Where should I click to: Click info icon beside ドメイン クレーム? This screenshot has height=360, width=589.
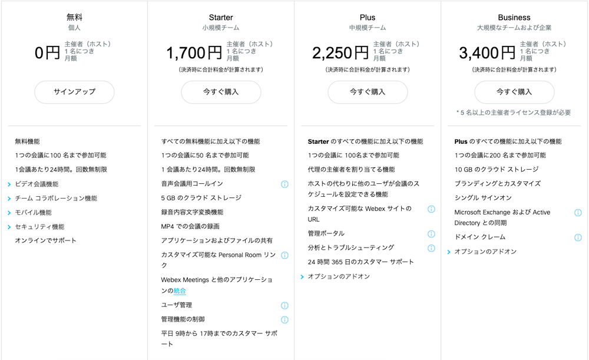tap(578, 238)
